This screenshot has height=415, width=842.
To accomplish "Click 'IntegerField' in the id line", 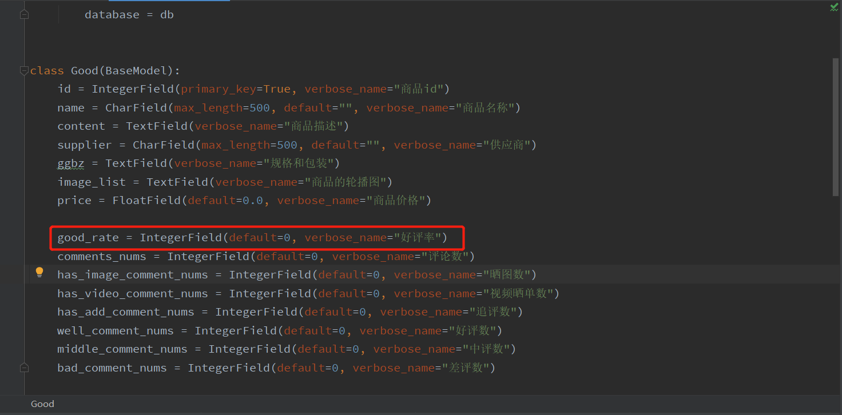I will [x=133, y=89].
